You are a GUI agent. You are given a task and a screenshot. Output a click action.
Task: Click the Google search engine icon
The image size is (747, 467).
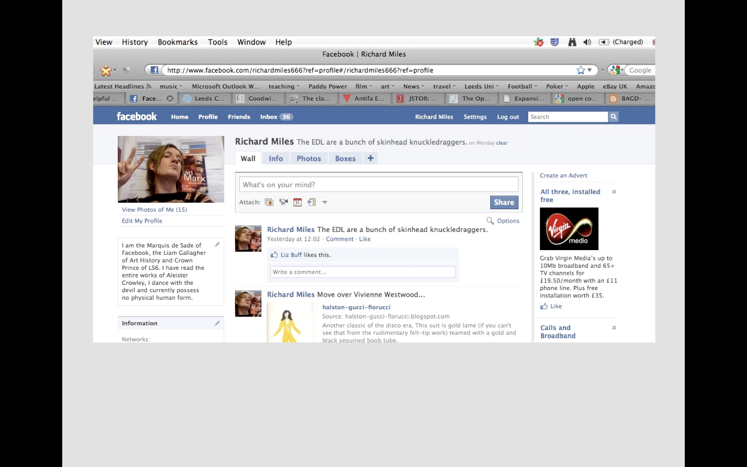pyautogui.click(x=616, y=70)
